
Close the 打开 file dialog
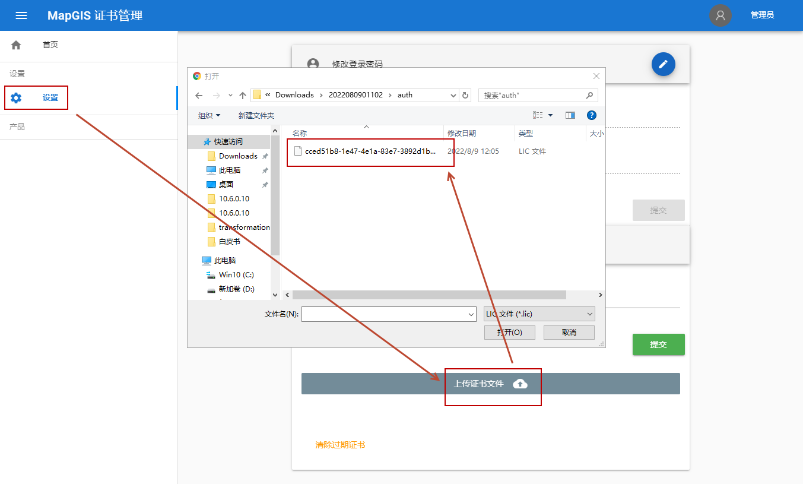(x=596, y=76)
